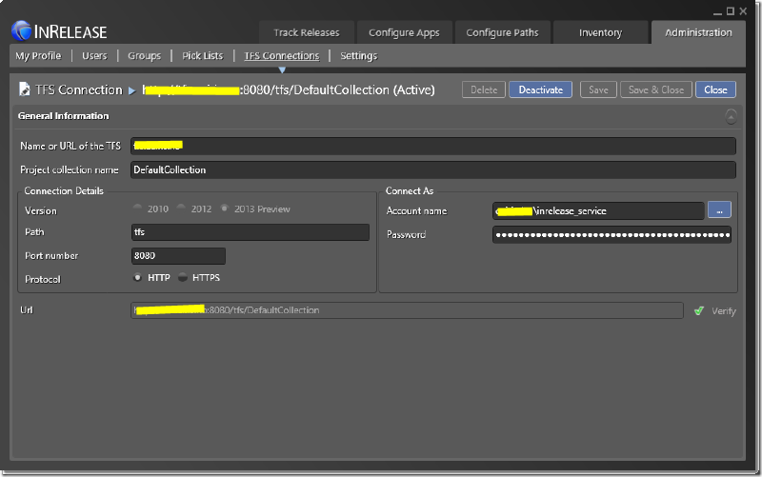Click the Save & Close button
Image resolution: width=762 pixels, height=477 pixels.
click(x=656, y=89)
